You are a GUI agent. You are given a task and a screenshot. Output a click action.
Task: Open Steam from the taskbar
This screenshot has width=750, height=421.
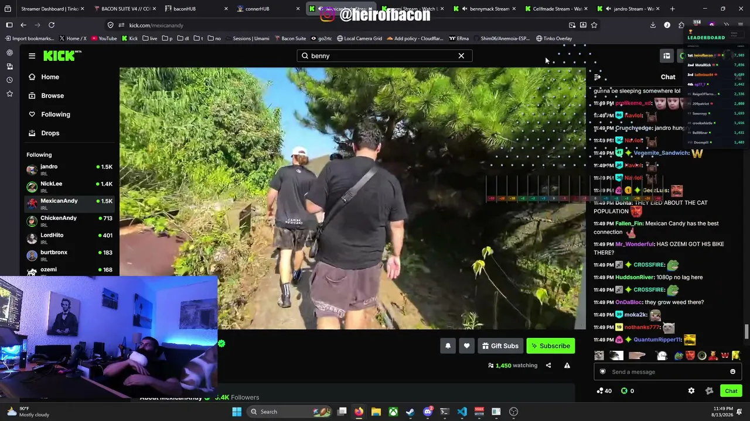click(410, 412)
